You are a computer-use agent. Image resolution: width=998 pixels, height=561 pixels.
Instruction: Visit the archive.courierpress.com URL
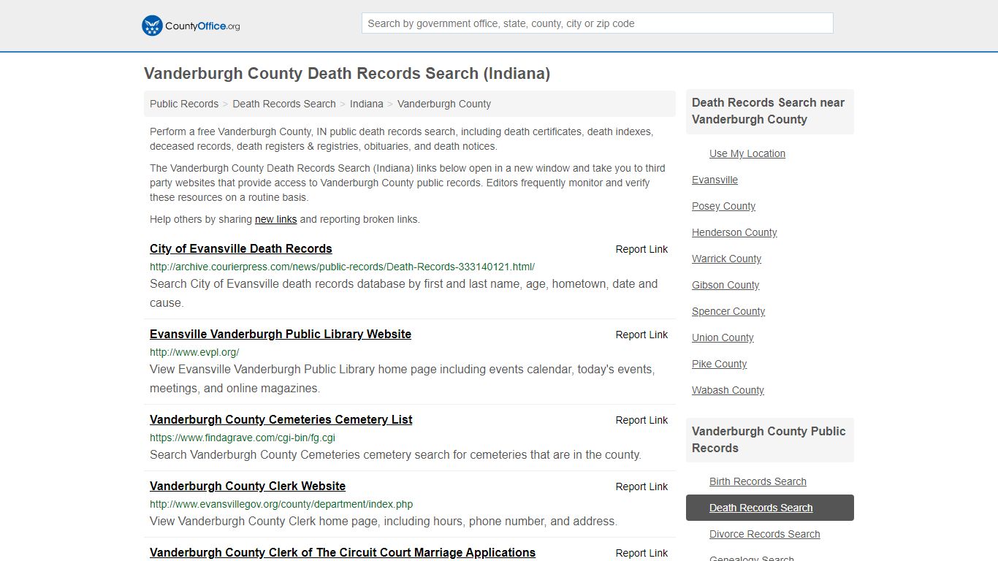[342, 267]
